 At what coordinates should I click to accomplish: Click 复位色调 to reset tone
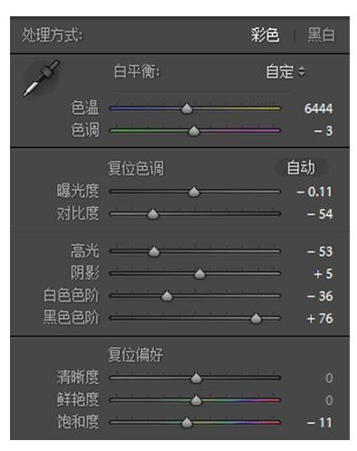tap(136, 168)
